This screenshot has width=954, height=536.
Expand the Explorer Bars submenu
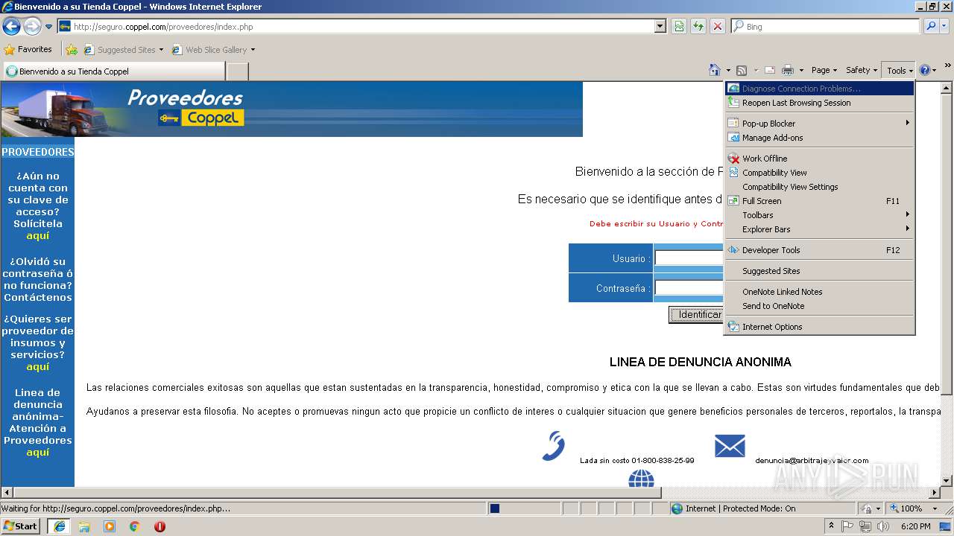[820, 229]
